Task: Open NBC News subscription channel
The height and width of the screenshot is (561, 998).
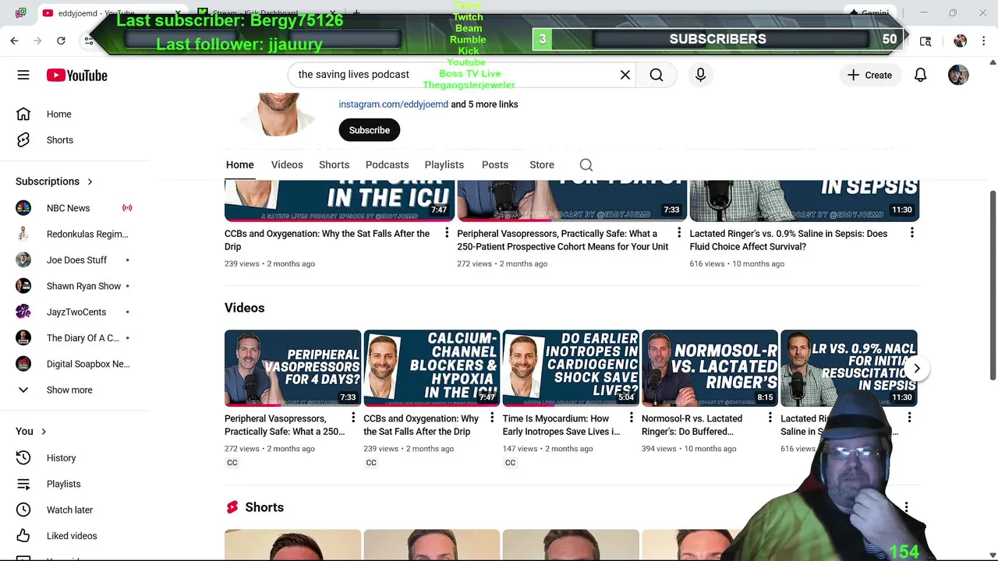Action: tap(75, 208)
